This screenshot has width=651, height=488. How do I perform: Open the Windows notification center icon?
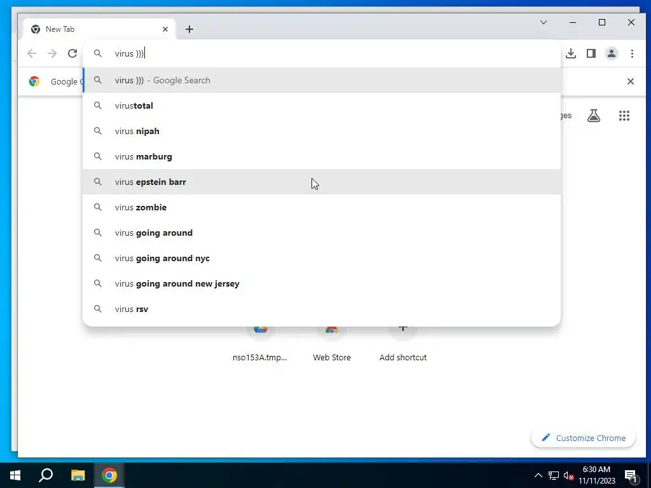(631, 475)
